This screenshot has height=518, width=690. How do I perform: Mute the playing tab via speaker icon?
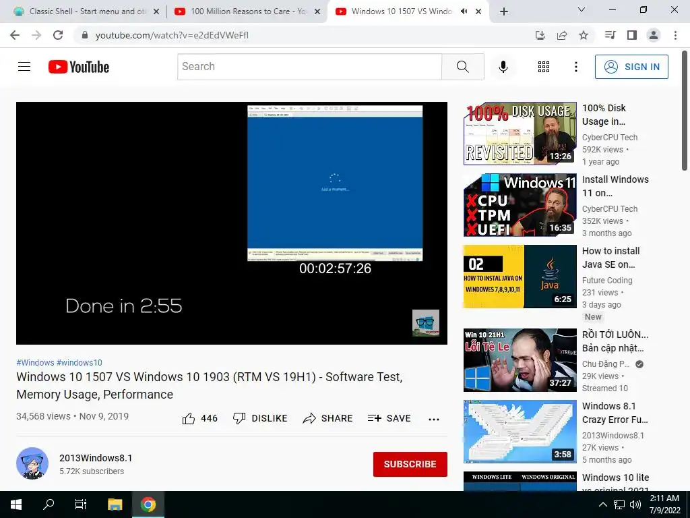point(464,11)
